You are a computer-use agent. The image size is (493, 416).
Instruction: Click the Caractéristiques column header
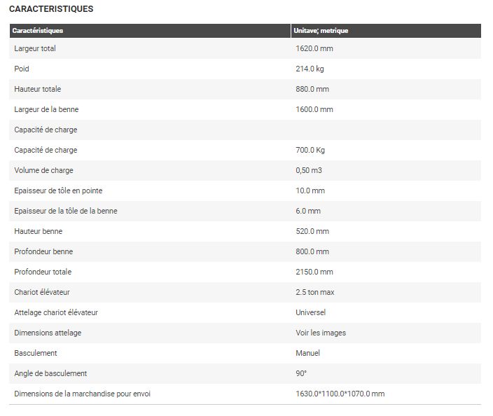coord(38,31)
